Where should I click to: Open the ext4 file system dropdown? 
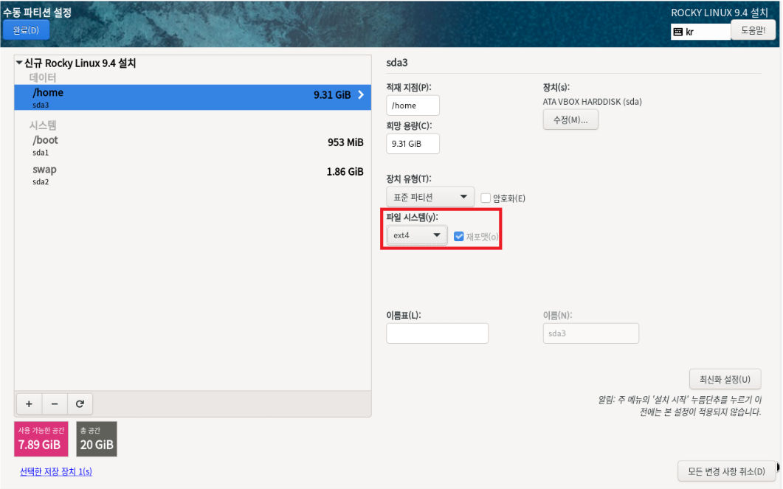point(416,235)
